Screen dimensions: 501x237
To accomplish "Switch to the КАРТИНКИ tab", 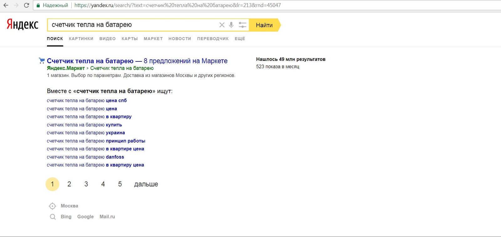I will pos(81,39).
